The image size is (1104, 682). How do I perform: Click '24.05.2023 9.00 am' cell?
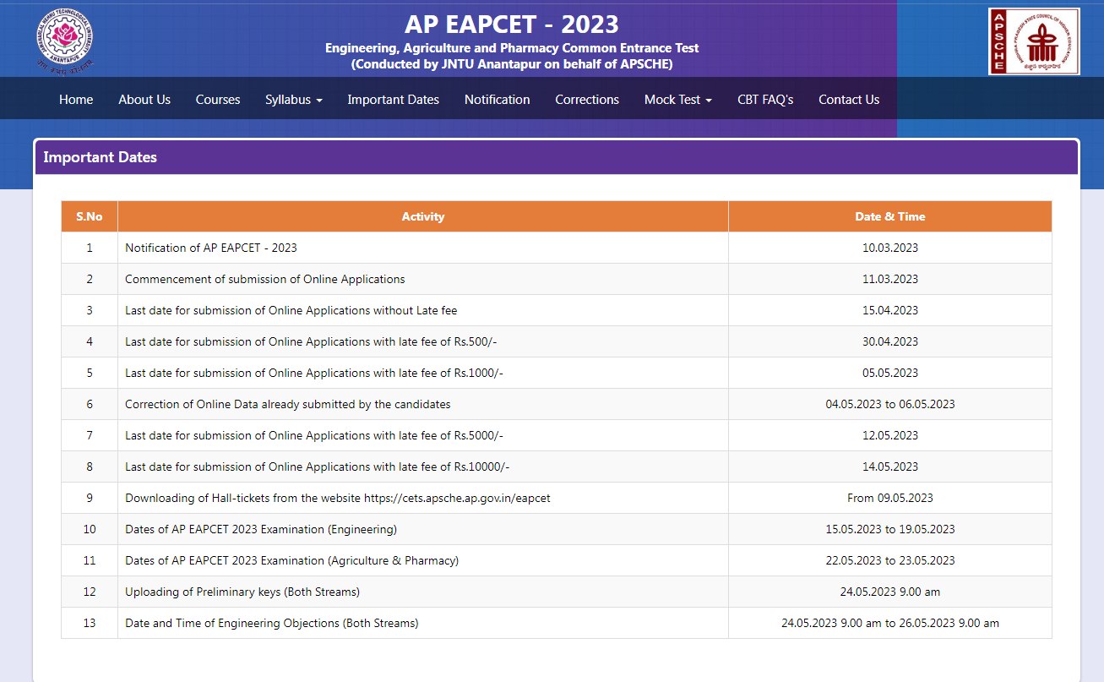890,592
